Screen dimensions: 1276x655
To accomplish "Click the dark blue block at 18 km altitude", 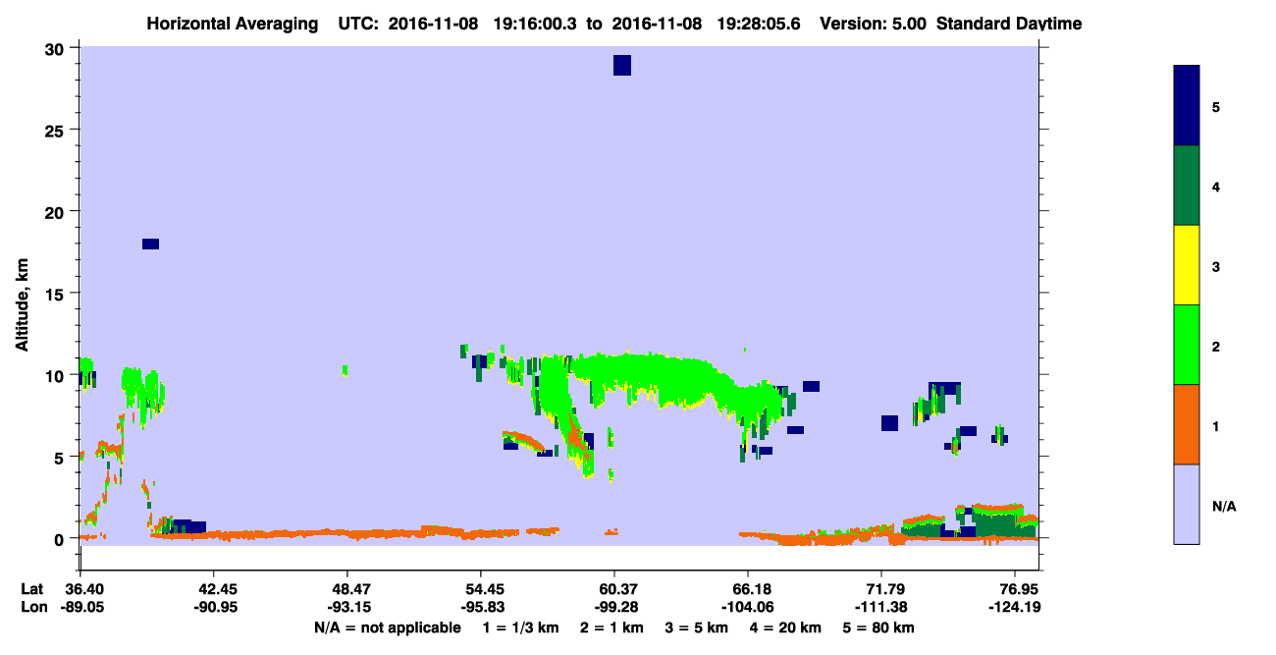I will click(150, 244).
